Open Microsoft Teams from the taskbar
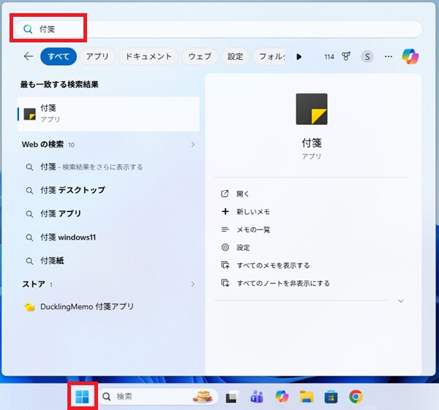The width and height of the screenshot is (439, 410). (257, 397)
